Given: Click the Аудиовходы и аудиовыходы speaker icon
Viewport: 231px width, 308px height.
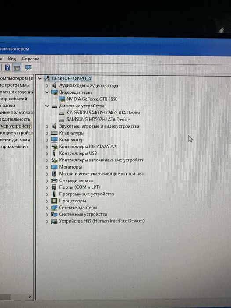Looking at the screenshot, I should (x=54, y=85).
